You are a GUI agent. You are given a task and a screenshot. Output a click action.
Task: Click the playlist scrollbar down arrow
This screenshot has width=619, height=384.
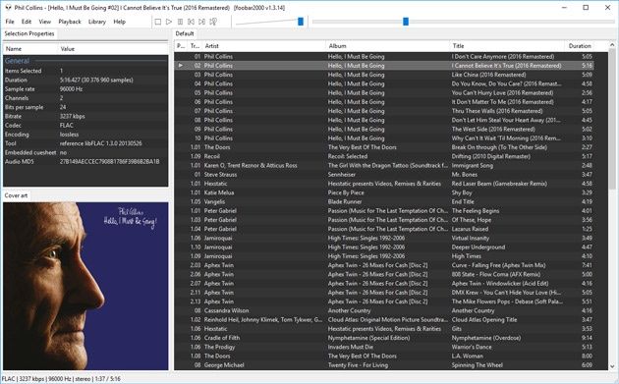click(612, 366)
